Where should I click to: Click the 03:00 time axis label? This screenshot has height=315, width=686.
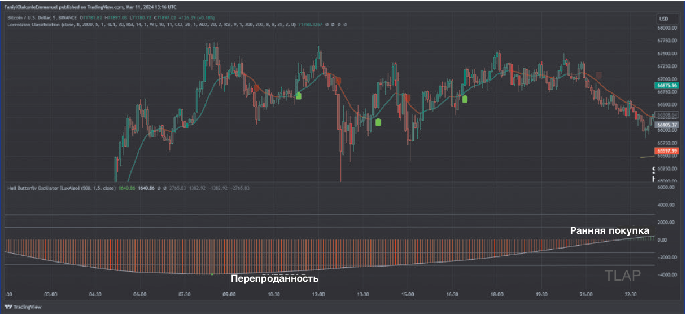point(51,294)
